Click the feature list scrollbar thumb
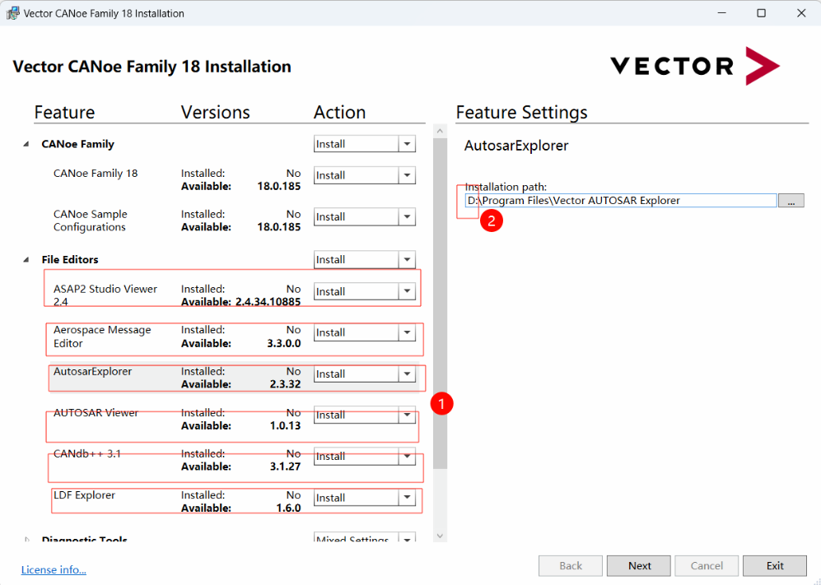This screenshot has width=821, height=585. tap(441, 304)
